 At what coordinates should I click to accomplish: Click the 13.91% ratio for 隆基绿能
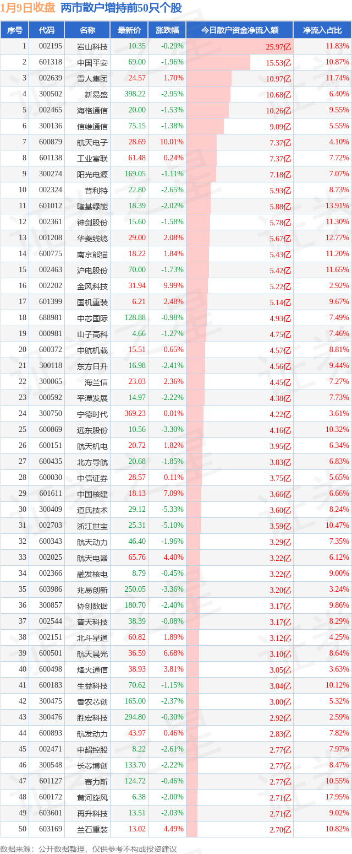[338, 206]
